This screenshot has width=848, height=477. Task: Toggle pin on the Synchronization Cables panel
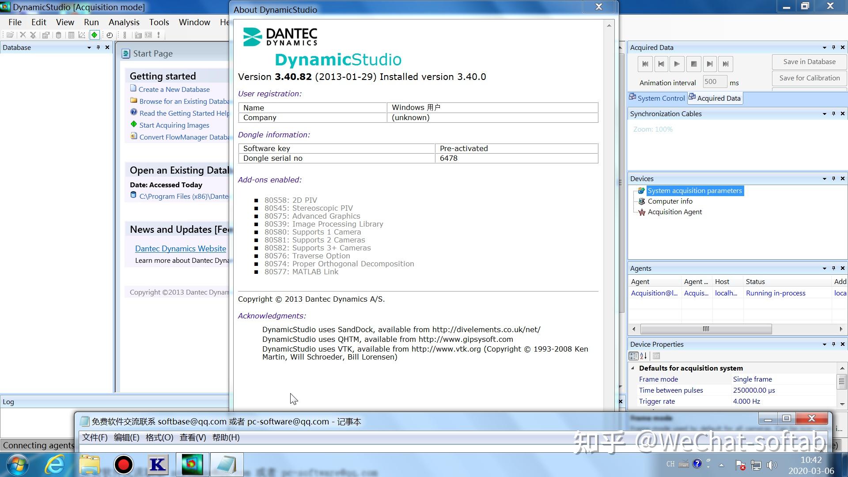coord(833,114)
